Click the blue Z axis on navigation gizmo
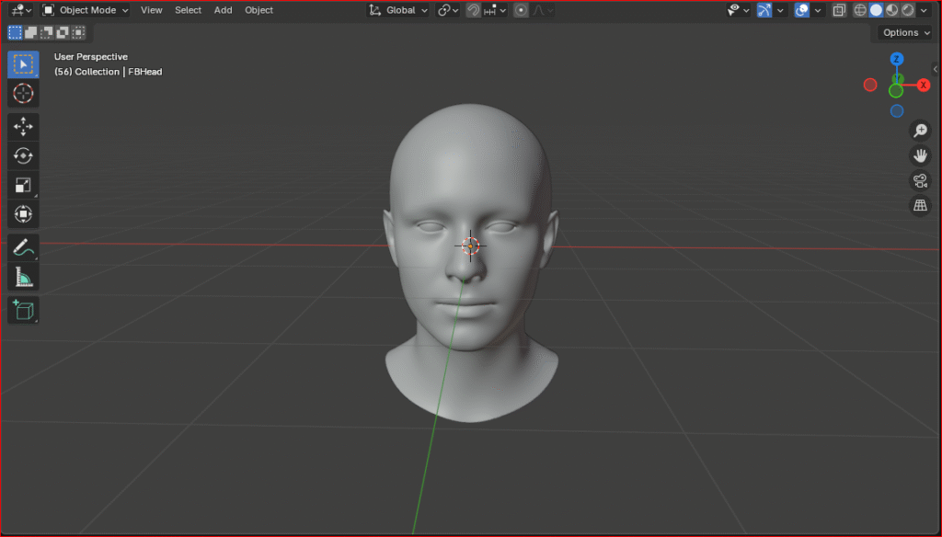Image resolution: width=942 pixels, height=537 pixels. coord(897,60)
